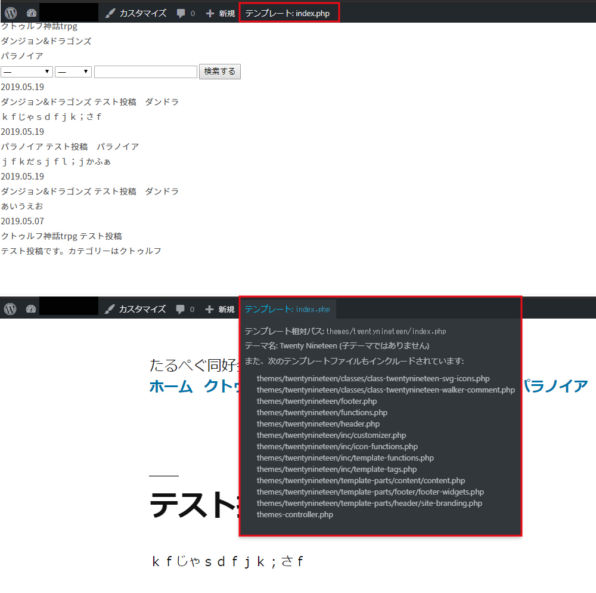Click comments bubble icon in top admin bar

[x=181, y=14]
